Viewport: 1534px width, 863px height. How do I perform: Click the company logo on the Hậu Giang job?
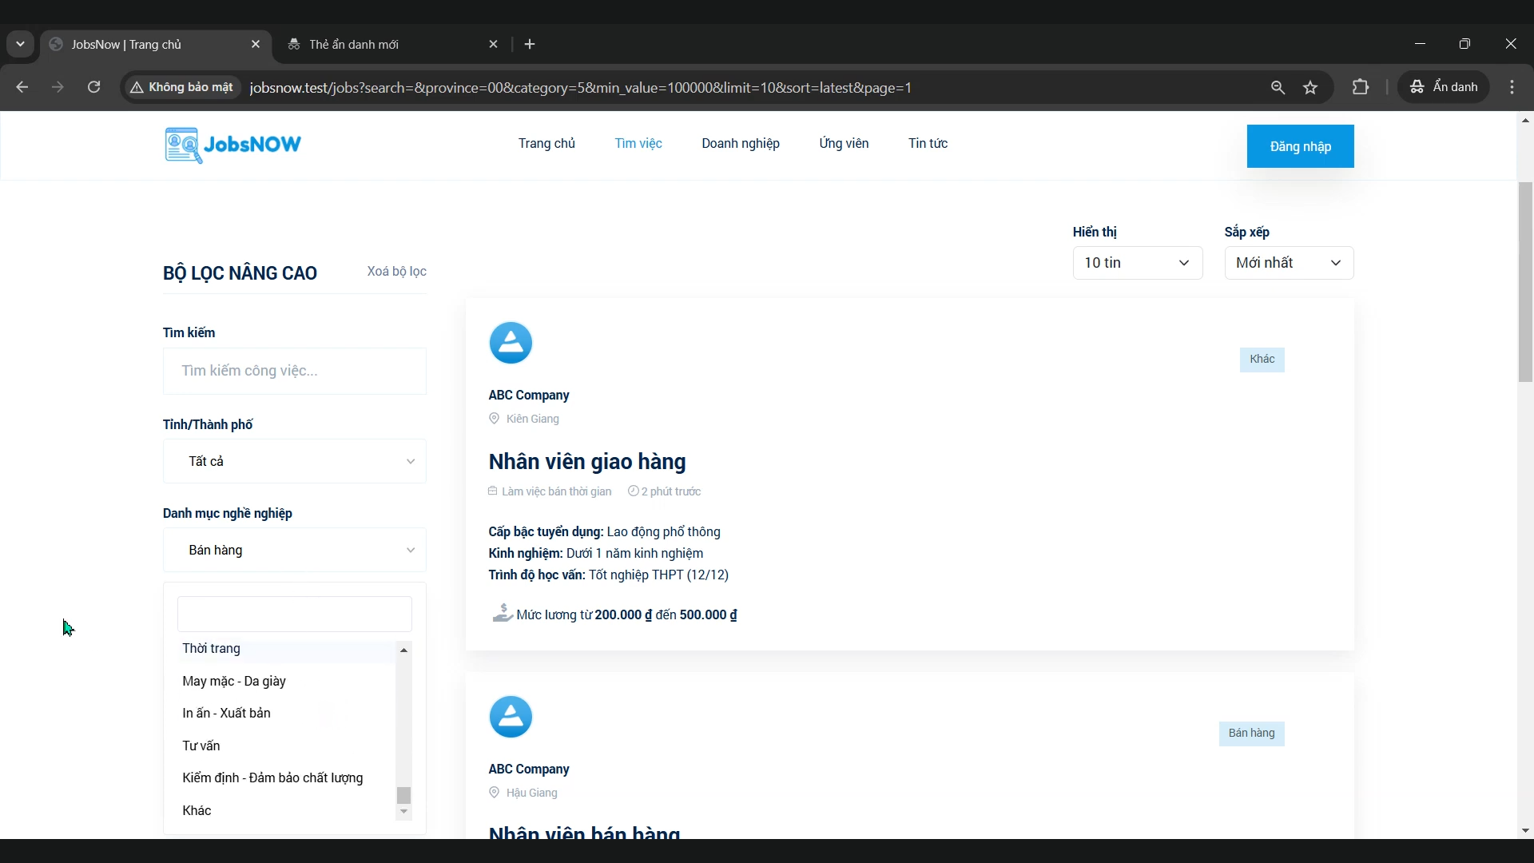(x=511, y=717)
